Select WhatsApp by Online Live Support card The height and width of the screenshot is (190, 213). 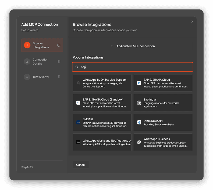point(102,83)
